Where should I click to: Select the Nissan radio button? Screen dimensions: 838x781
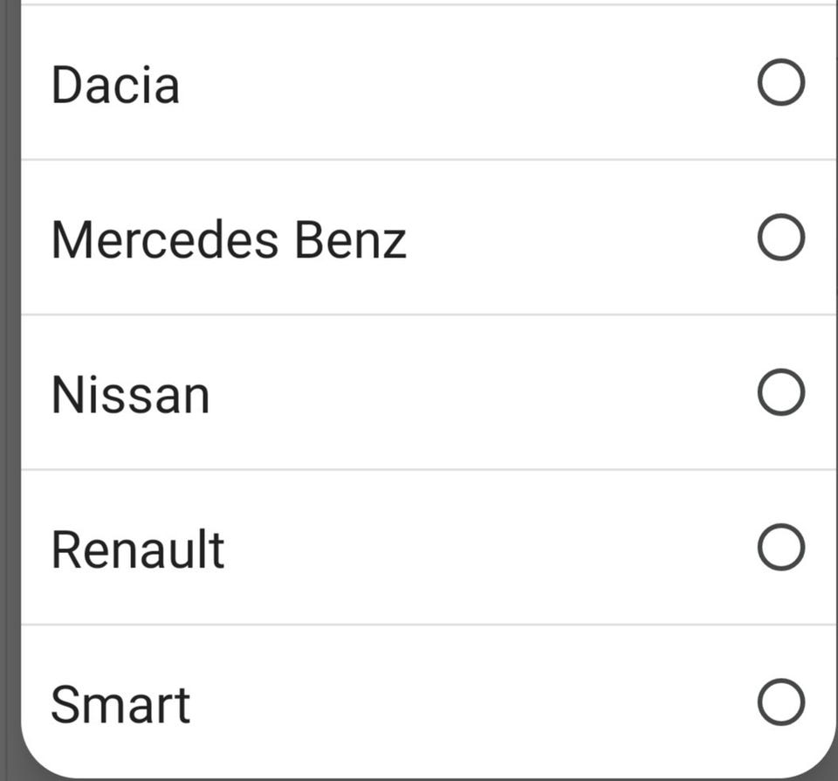(x=780, y=393)
